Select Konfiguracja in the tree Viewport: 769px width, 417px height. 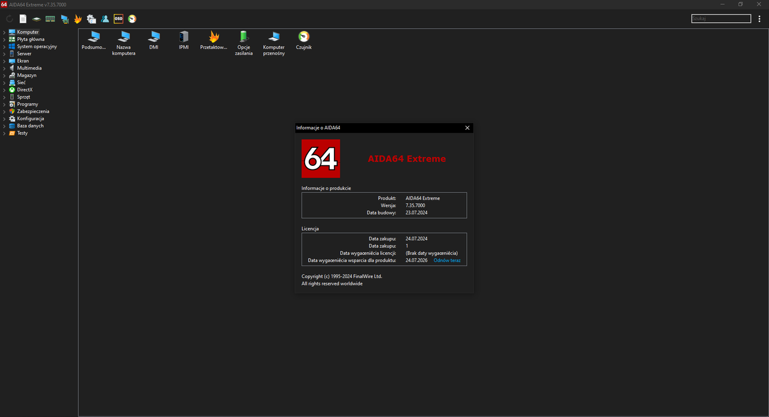[x=31, y=118]
